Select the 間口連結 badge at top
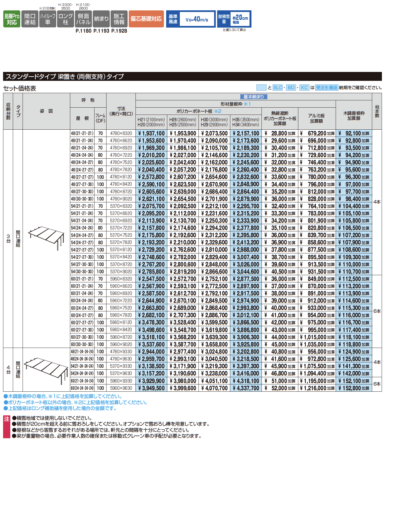Viewport: 402px width, 528px height. coord(30,19)
